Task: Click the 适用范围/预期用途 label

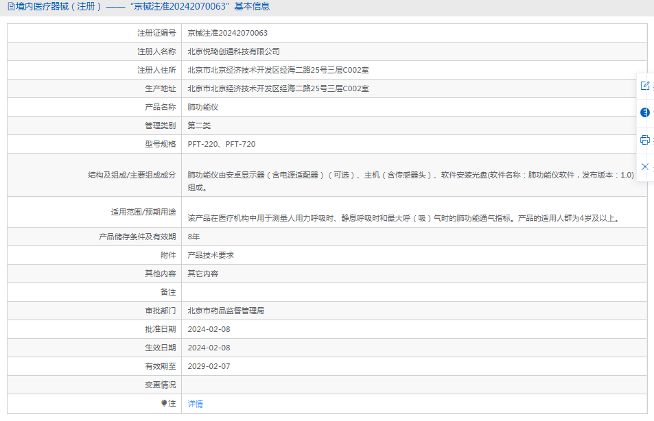Action: (143, 212)
